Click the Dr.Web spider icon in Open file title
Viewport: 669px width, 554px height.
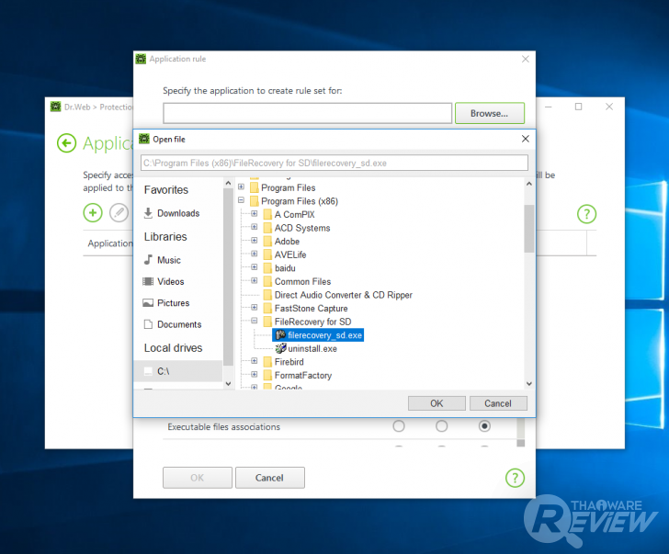144,139
